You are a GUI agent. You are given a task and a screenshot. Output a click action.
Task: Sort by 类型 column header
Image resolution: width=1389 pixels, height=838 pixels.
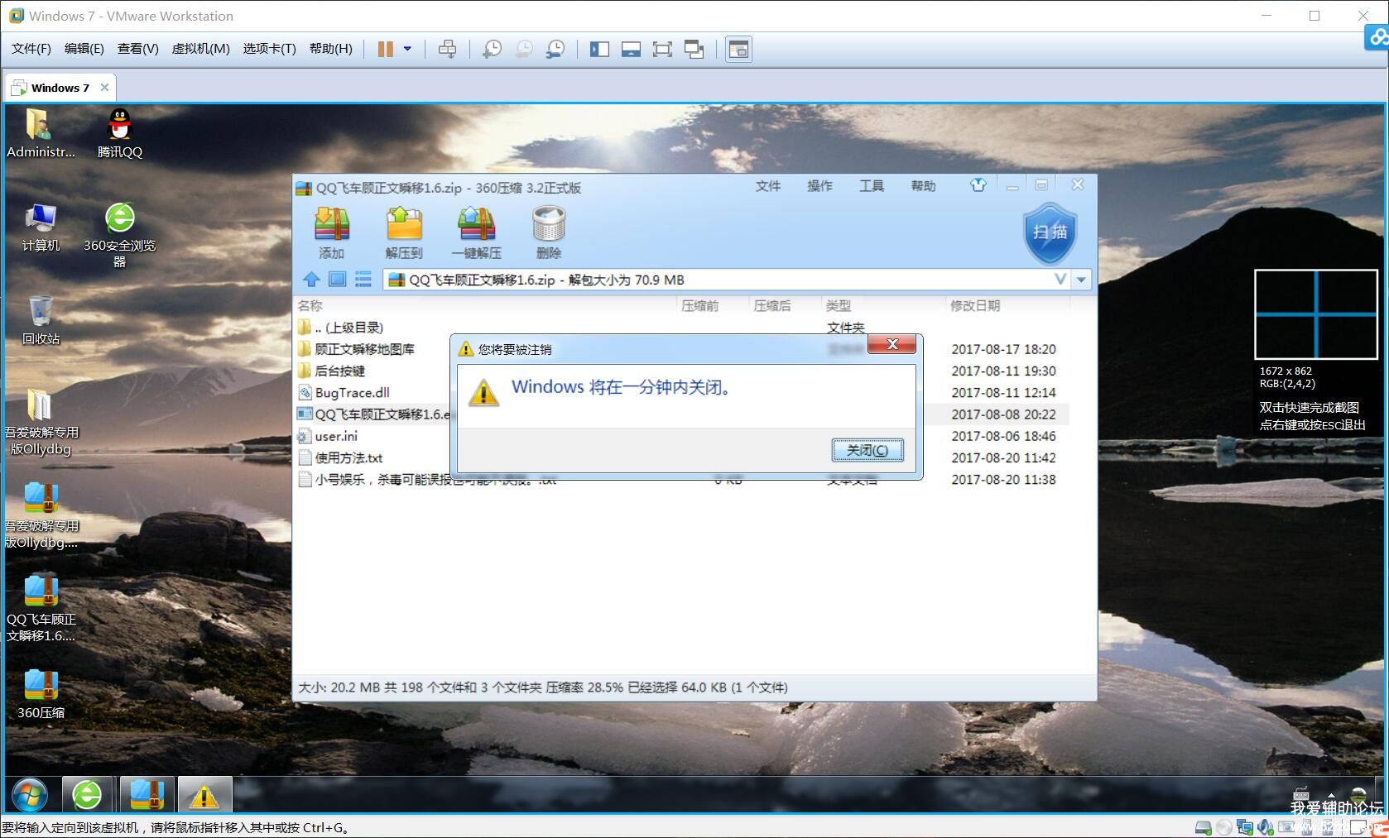point(883,305)
